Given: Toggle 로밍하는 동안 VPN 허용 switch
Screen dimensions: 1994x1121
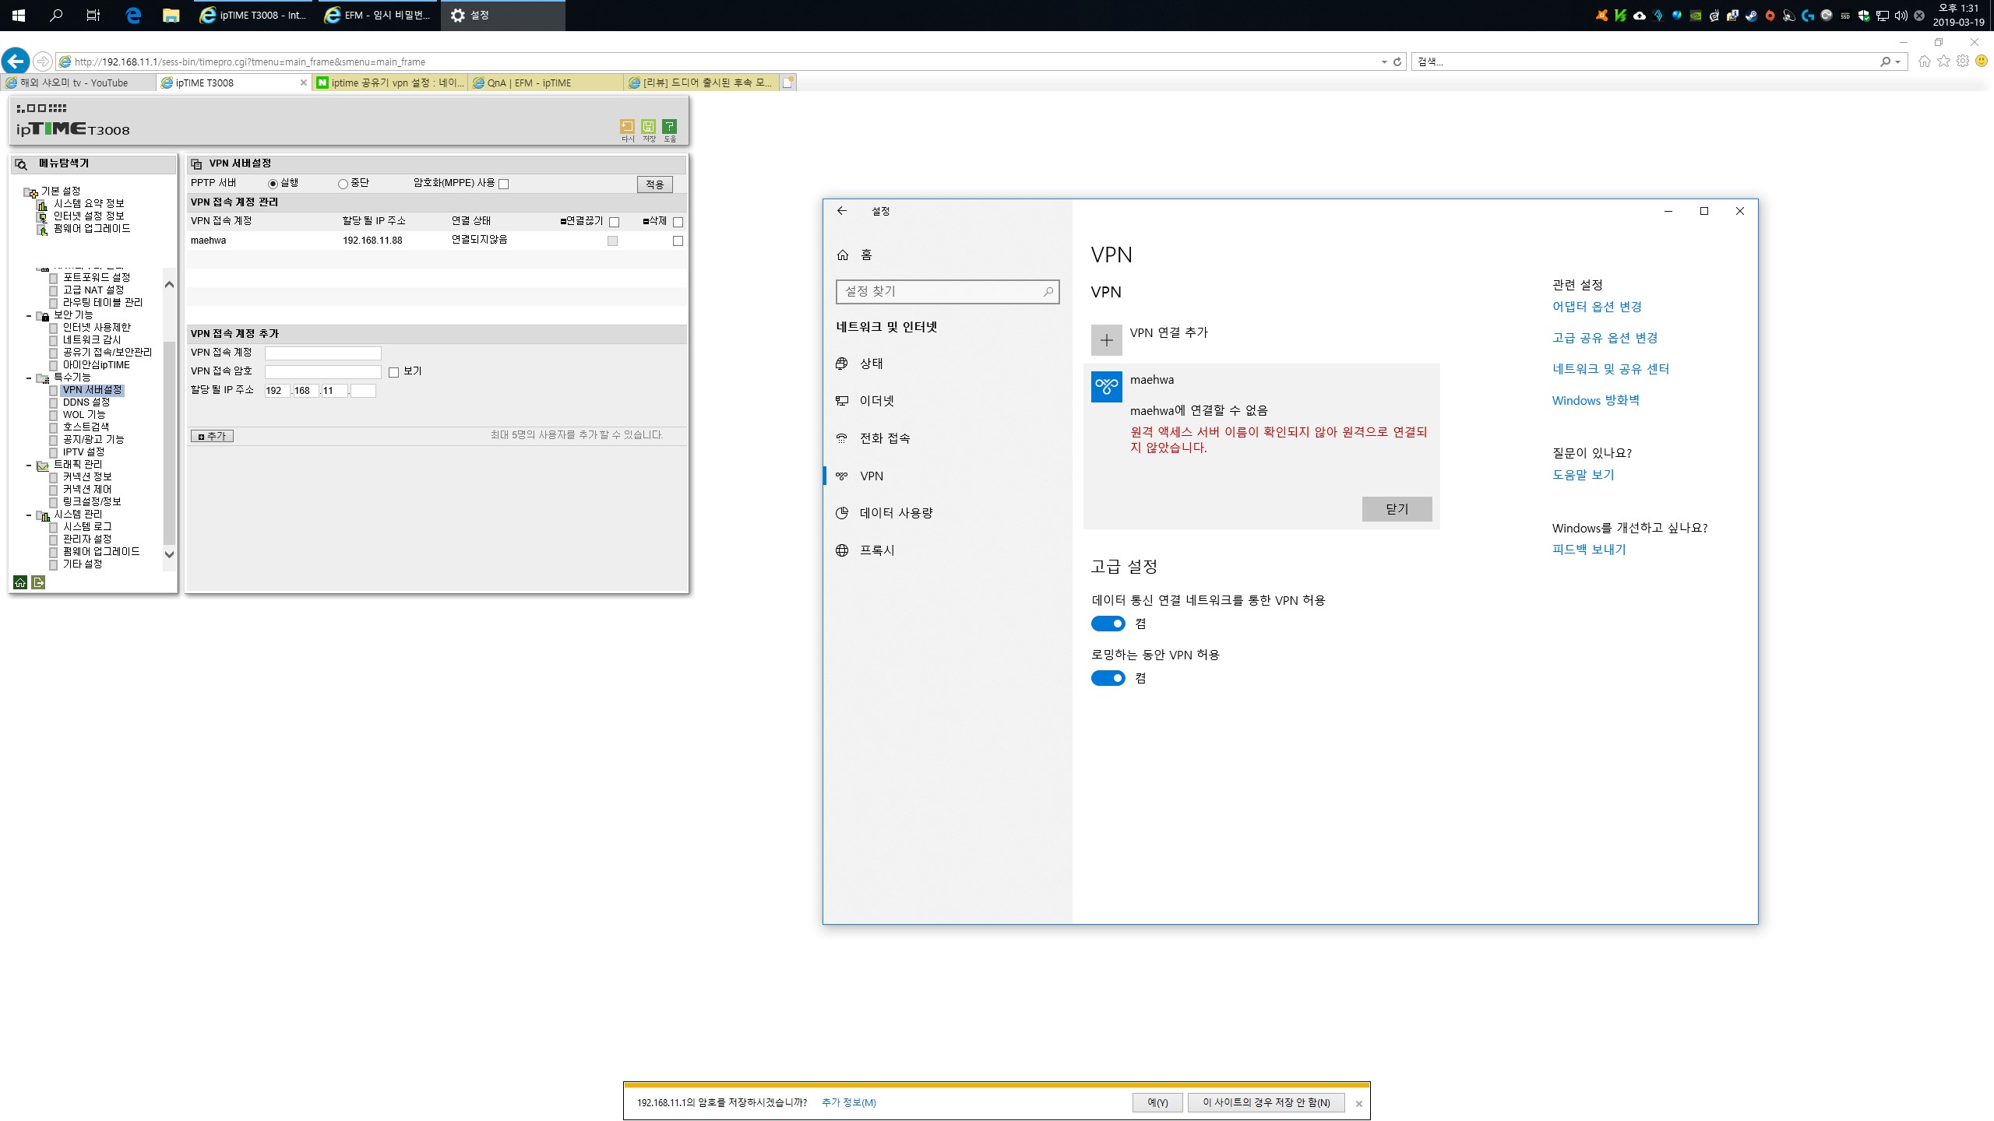Looking at the screenshot, I should (x=1108, y=678).
